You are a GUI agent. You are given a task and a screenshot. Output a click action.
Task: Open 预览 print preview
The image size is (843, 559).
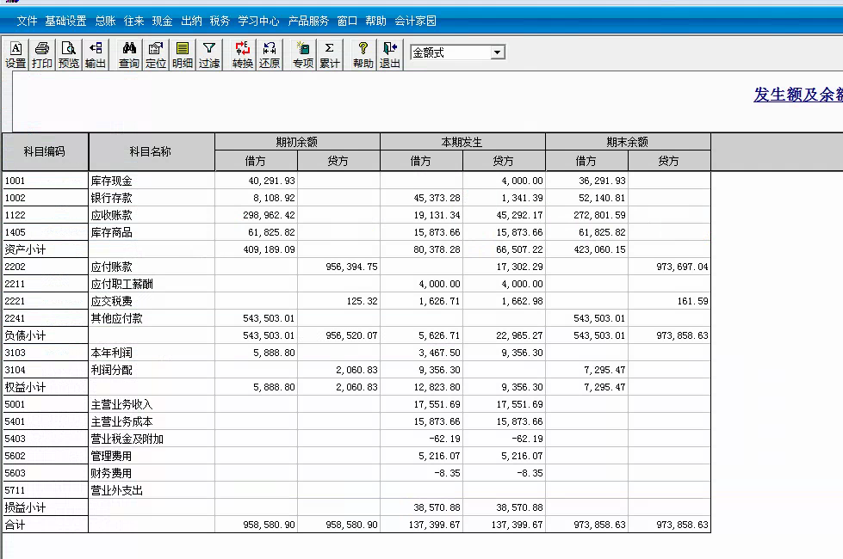tap(68, 55)
